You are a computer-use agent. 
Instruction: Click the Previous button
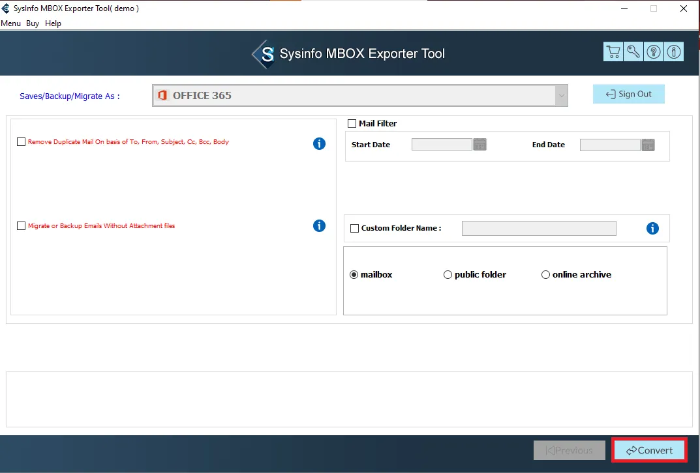coord(569,450)
